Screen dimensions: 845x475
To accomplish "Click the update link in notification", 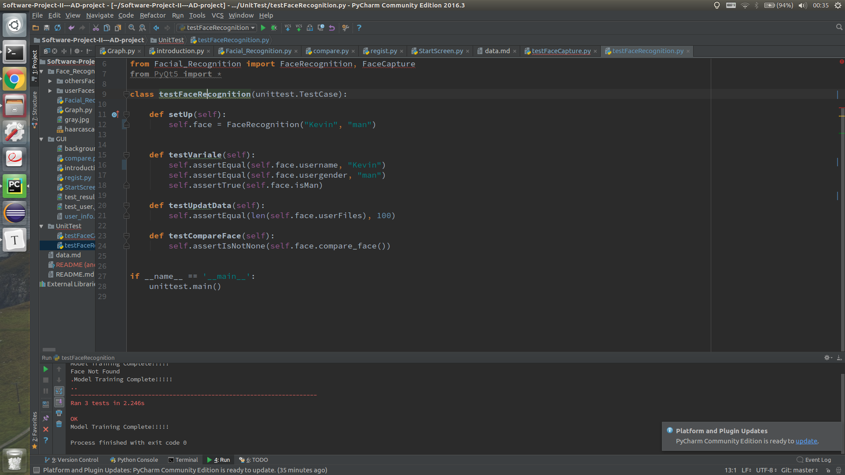I will click(806, 441).
